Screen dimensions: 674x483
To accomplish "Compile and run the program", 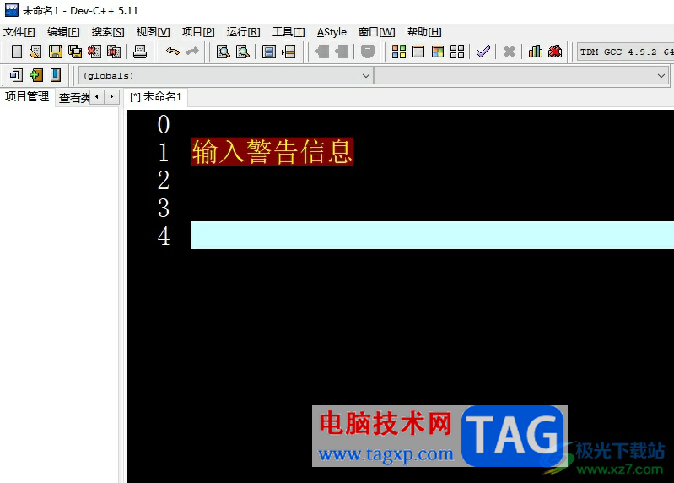I will (x=438, y=52).
